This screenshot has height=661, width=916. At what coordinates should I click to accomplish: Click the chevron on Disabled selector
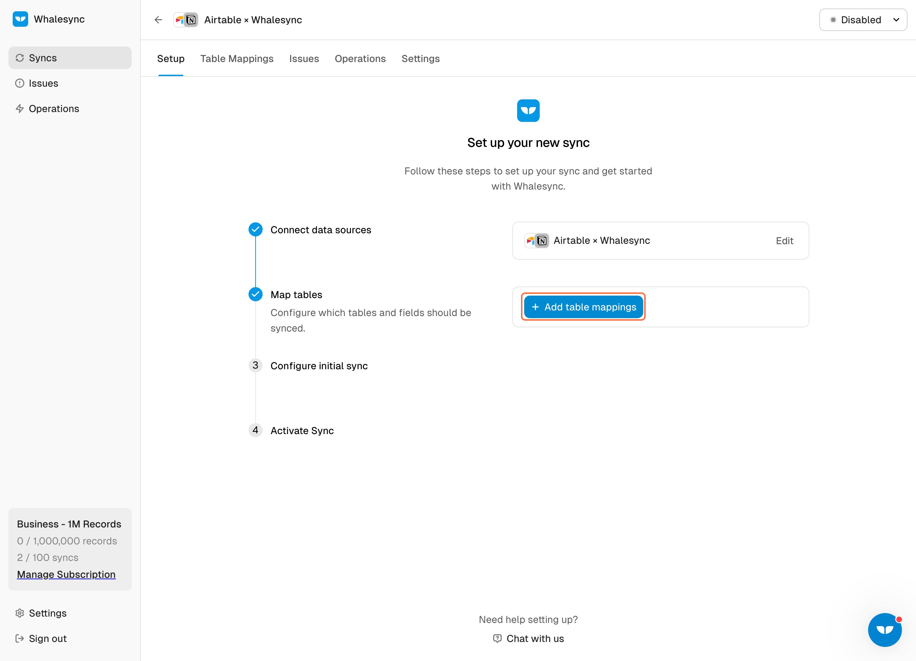tap(896, 20)
